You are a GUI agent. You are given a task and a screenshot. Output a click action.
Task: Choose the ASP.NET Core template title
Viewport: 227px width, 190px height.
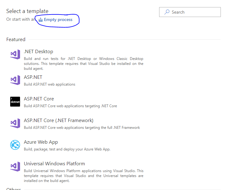(39, 99)
